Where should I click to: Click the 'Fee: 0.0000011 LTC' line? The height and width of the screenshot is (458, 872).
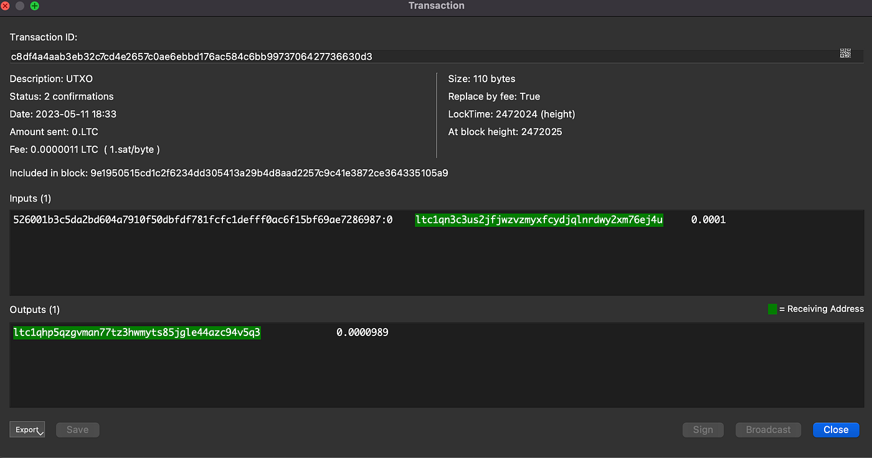click(85, 149)
